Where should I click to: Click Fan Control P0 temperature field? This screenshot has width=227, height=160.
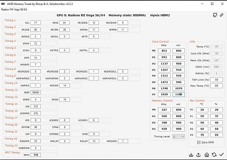point(202,110)
